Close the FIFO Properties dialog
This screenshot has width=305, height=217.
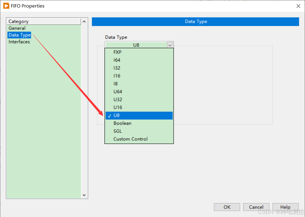tap(298, 6)
